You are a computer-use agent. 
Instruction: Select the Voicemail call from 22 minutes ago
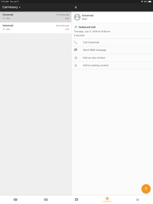click(x=36, y=17)
